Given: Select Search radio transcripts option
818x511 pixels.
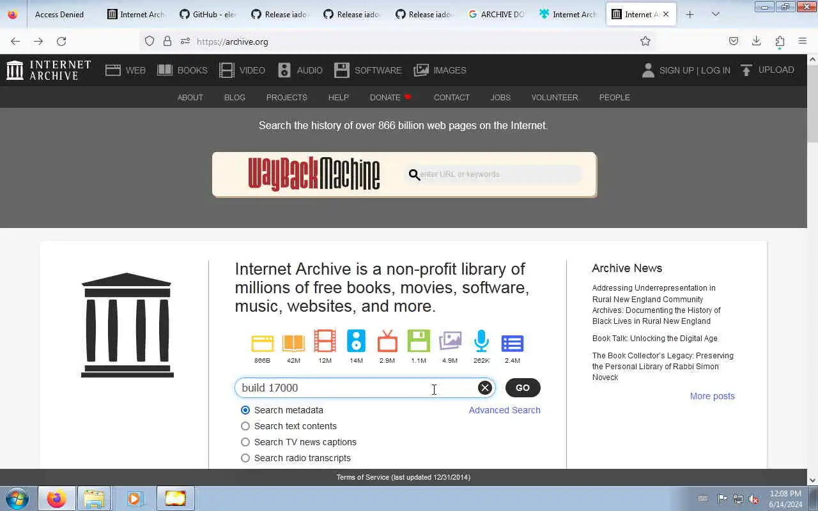Looking at the screenshot, I should (x=245, y=458).
